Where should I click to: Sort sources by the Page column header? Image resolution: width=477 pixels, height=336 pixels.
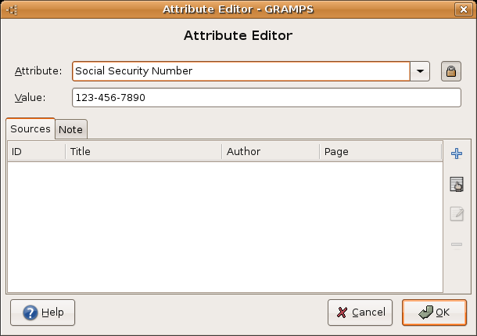(x=380, y=151)
